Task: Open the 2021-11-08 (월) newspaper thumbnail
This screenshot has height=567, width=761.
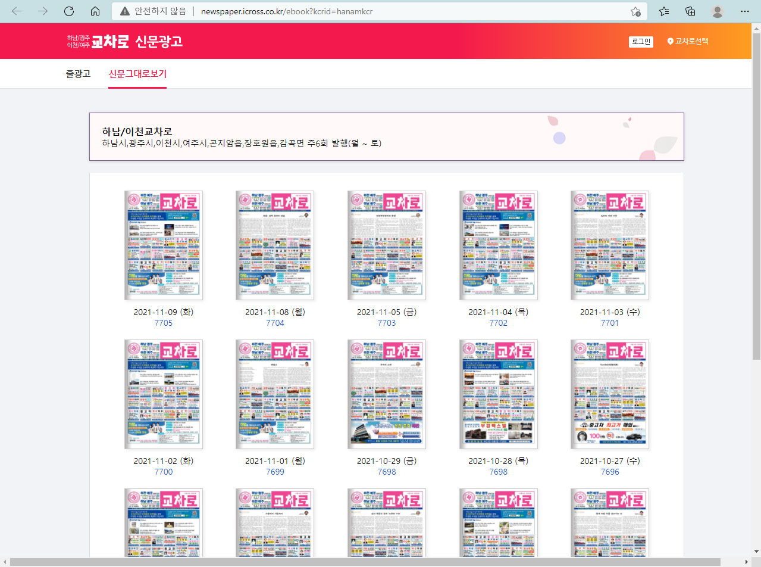Action: coord(275,245)
